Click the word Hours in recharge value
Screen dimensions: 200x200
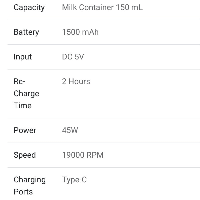[79, 82]
